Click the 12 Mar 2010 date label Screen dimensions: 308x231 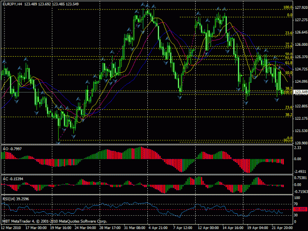pos(11,228)
